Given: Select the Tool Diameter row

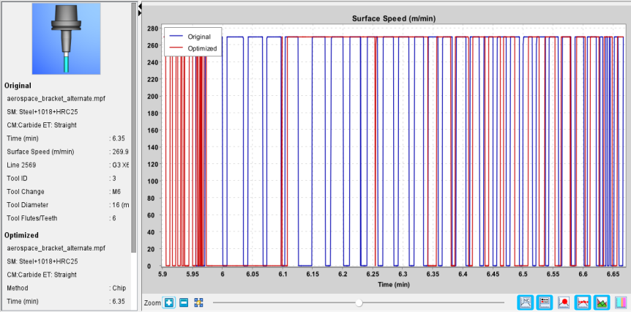Looking at the screenshot, I should [x=67, y=205].
